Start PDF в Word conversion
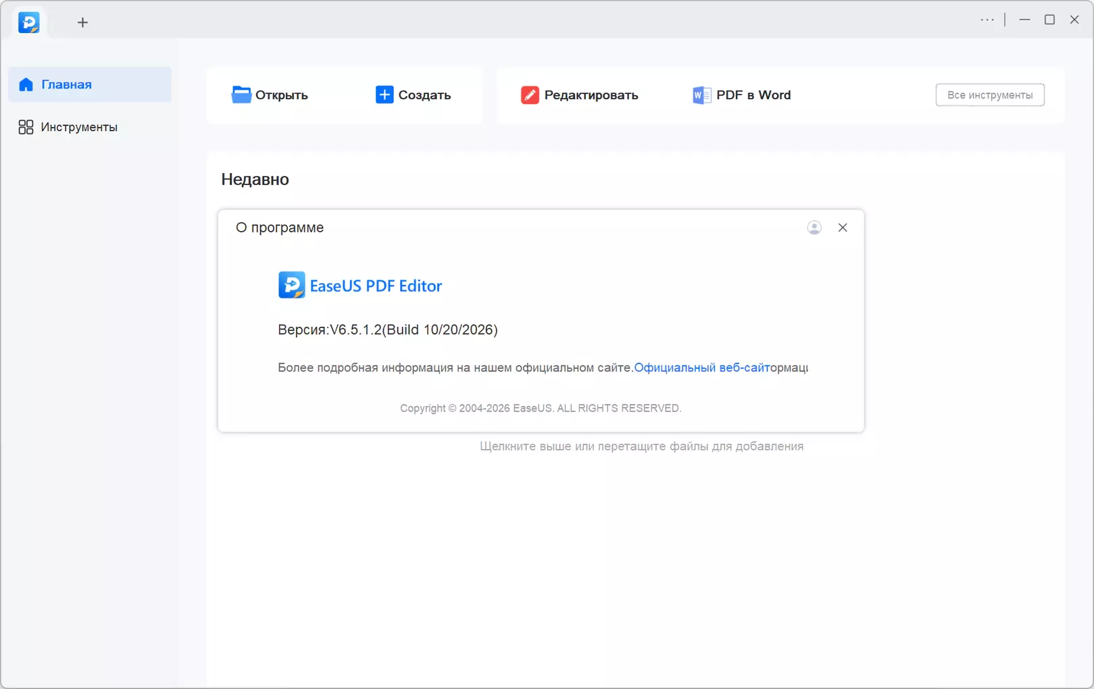This screenshot has height=689, width=1094. (741, 95)
